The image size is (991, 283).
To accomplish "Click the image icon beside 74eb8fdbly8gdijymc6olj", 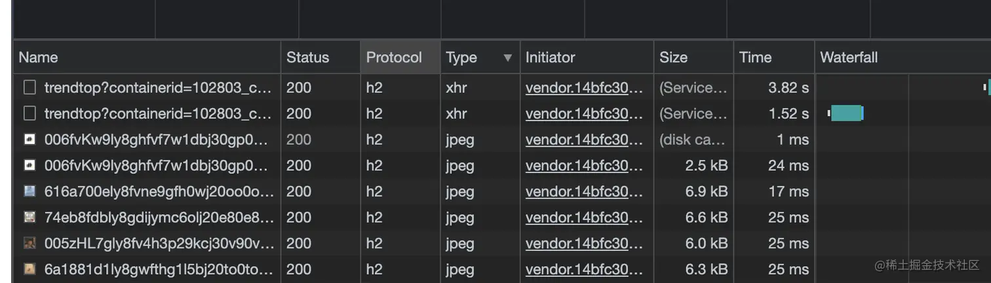I will click(29, 217).
